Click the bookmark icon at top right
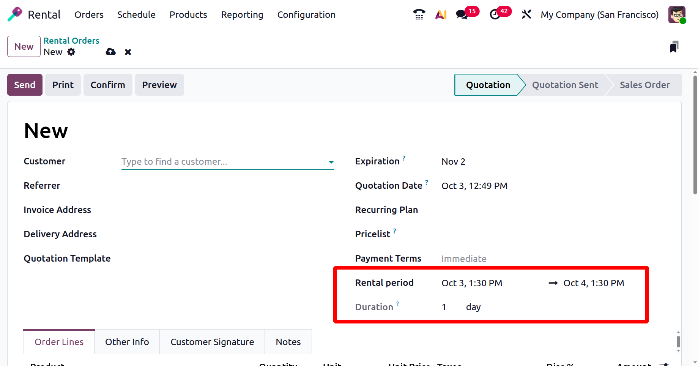 click(674, 47)
